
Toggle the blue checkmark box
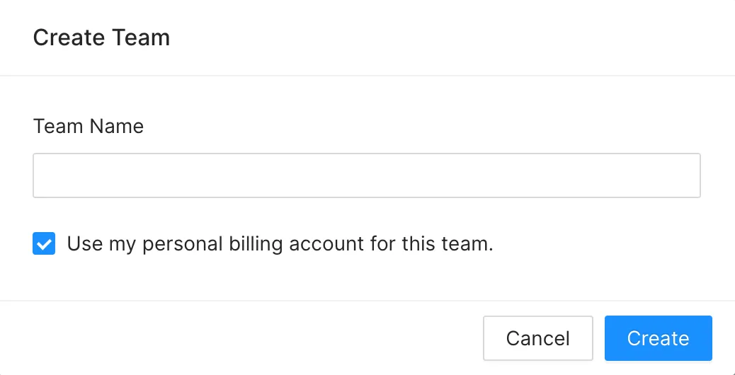(x=44, y=243)
